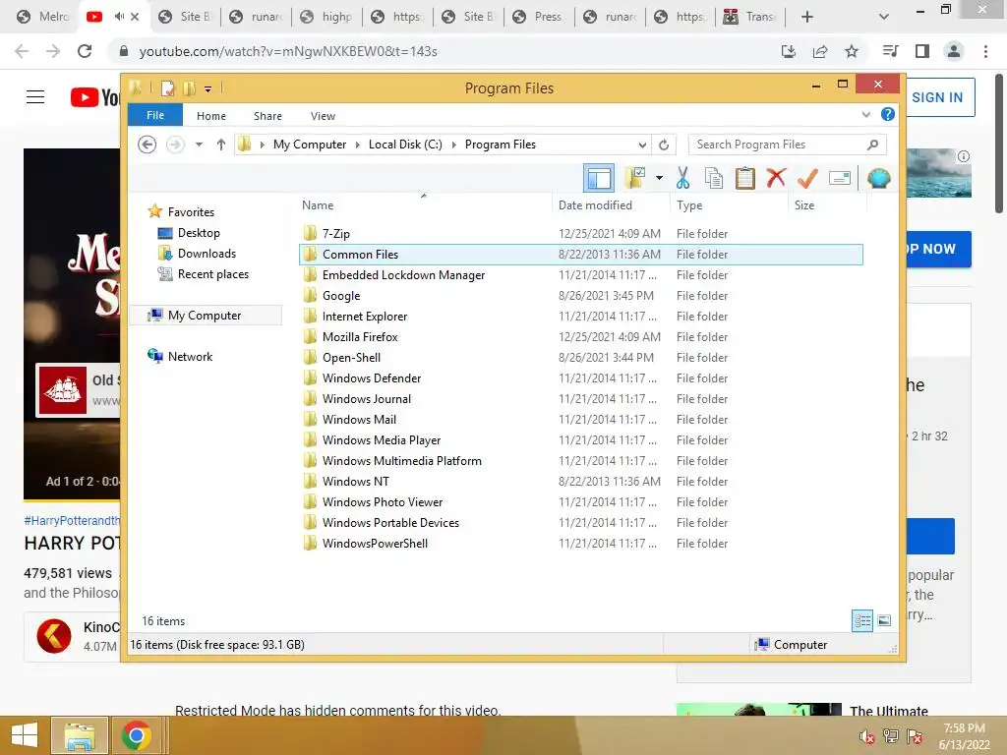
Task: Delete selected item with red X icon
Action: tap(776, 178)
